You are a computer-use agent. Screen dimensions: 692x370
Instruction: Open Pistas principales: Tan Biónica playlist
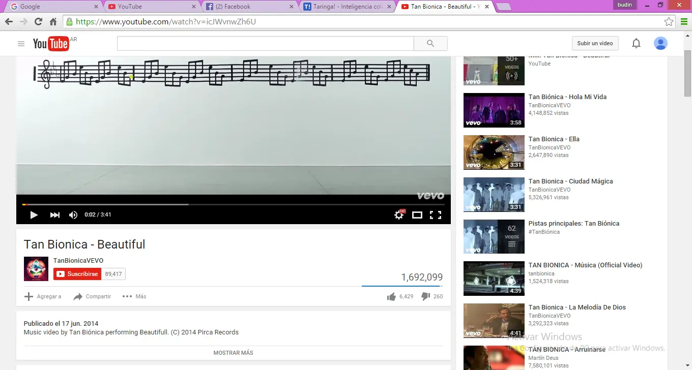574,224
